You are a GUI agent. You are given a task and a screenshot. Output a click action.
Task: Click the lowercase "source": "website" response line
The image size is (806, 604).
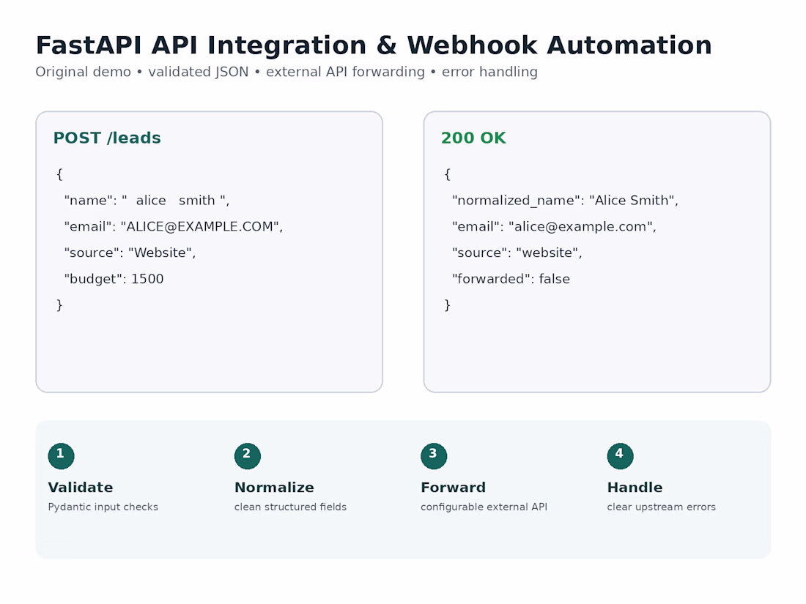pyautogui.click(x=517, y=253)
